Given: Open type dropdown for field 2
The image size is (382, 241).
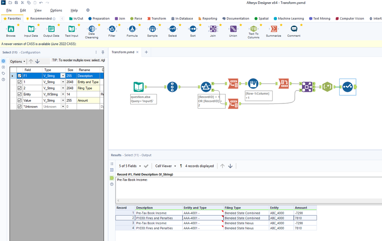Looking at the screenshot, I should [63, 88].
